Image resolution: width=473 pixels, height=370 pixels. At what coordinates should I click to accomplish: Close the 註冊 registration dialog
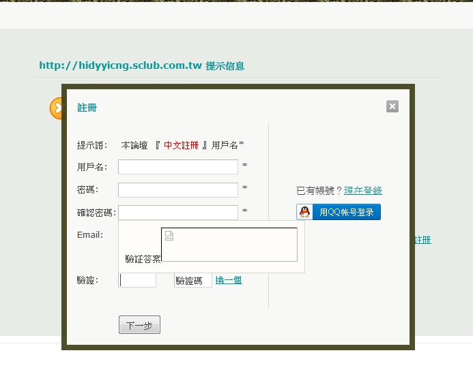(x=392, y=106)
